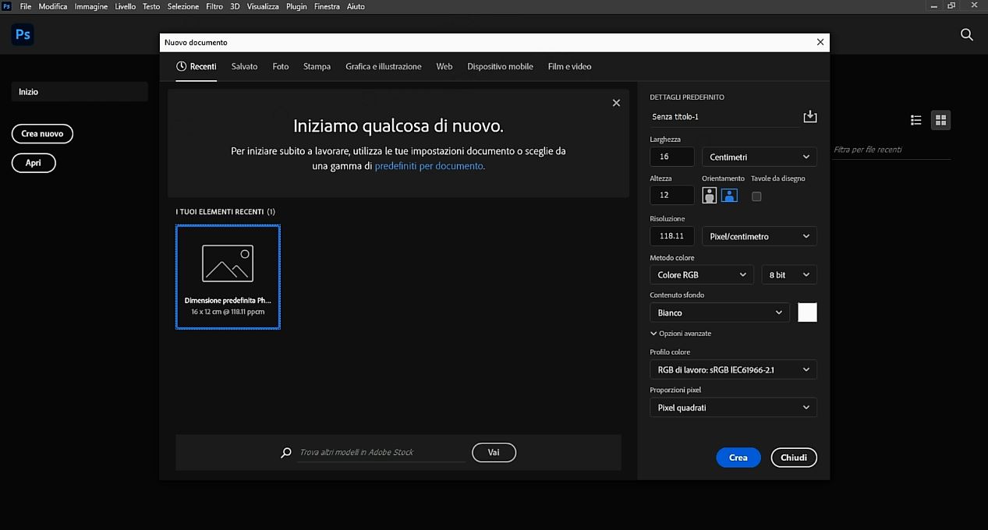The width and height of the screenshot is (988, 530).
Task: Open the Bianco background content dropdown
Action: click(720, 313)
